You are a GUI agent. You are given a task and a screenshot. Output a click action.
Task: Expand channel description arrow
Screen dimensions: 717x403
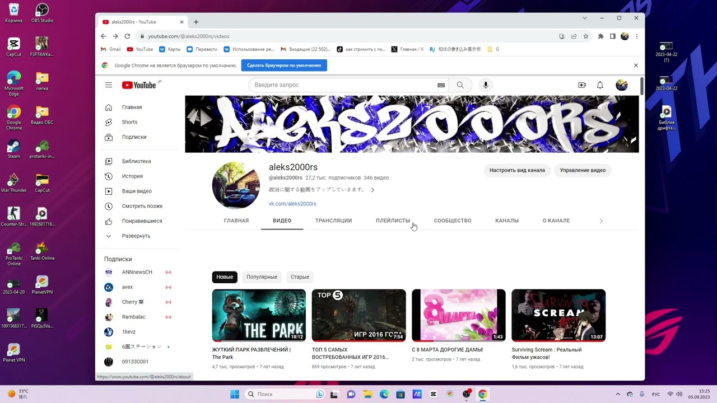tap(373, 190)
